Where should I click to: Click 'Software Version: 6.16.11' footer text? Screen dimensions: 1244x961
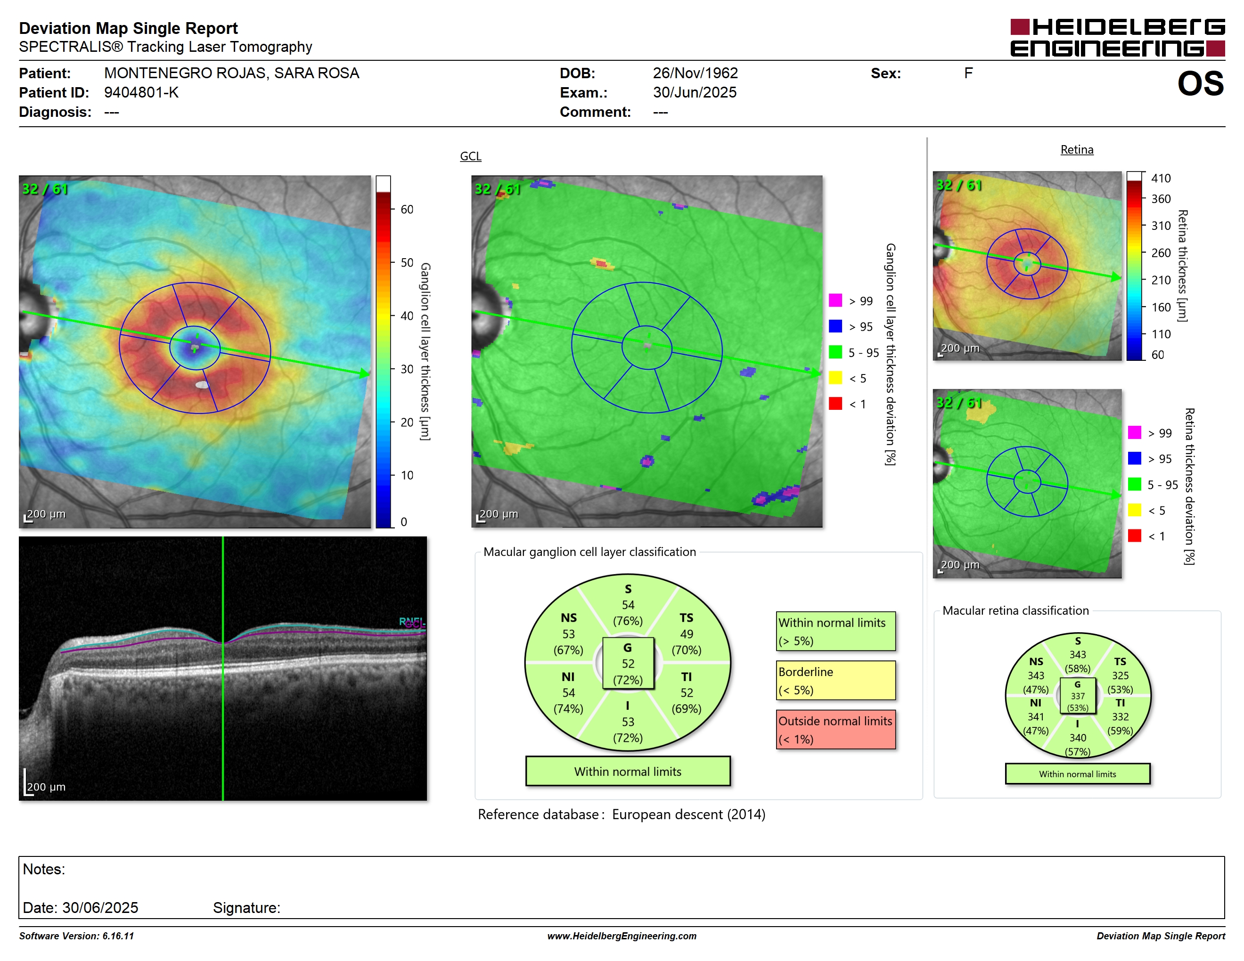tap(76, 936)
